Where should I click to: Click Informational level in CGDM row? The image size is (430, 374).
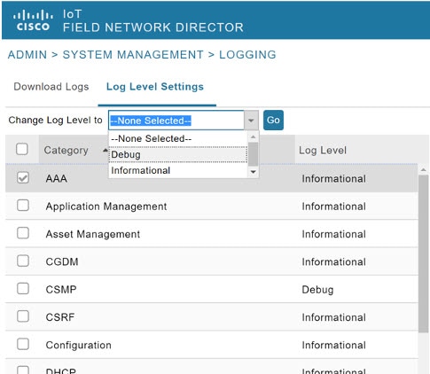tap(334, 262)
